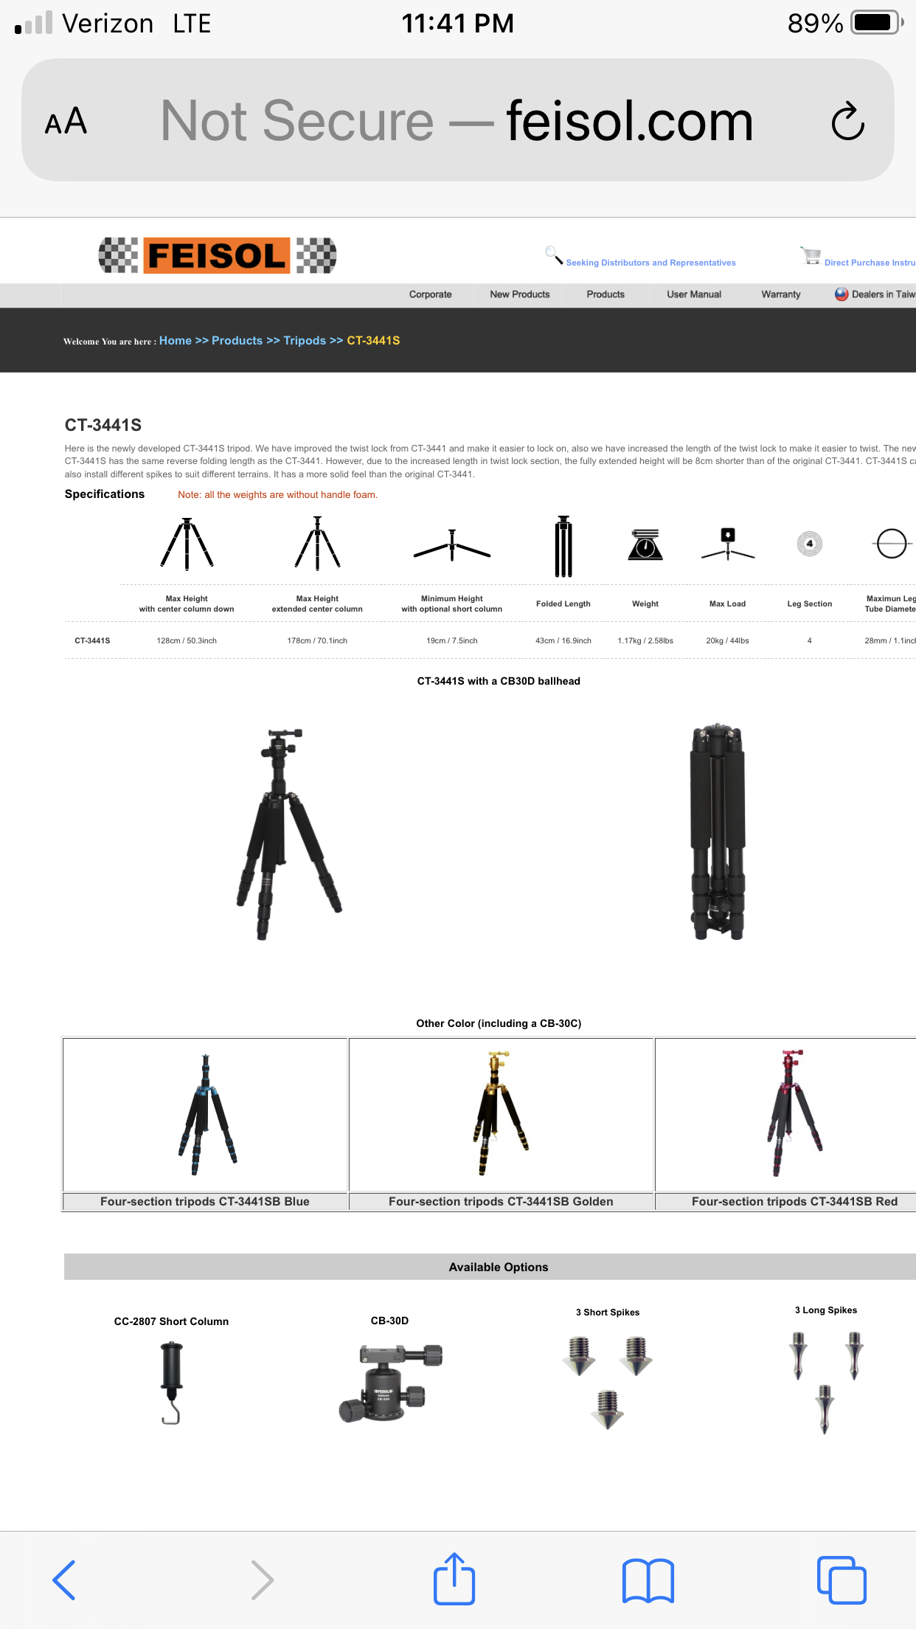Click the CT-3441S breadcrumb link
This screenshot has height=1629, width=916.
(x=373, y=341)
